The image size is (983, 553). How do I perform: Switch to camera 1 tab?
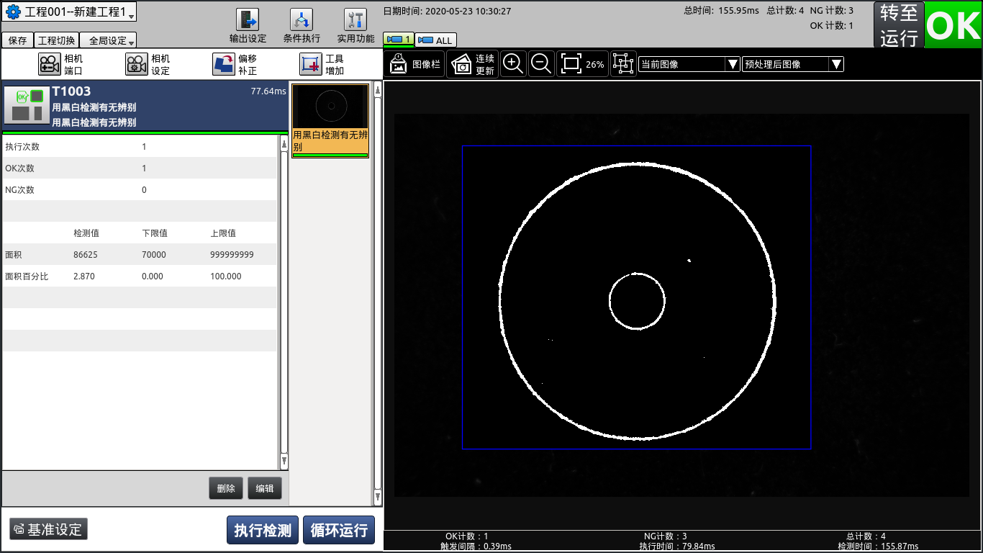399,40
